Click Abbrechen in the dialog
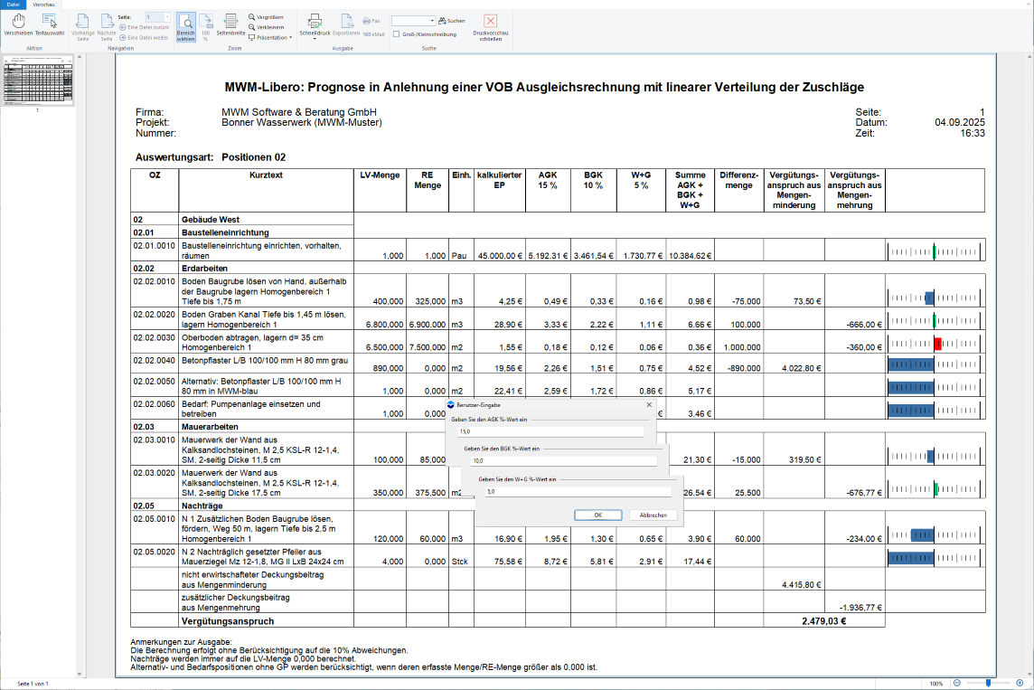The height and width of the screenshot is (690, 1034). (x=653, y=515)
